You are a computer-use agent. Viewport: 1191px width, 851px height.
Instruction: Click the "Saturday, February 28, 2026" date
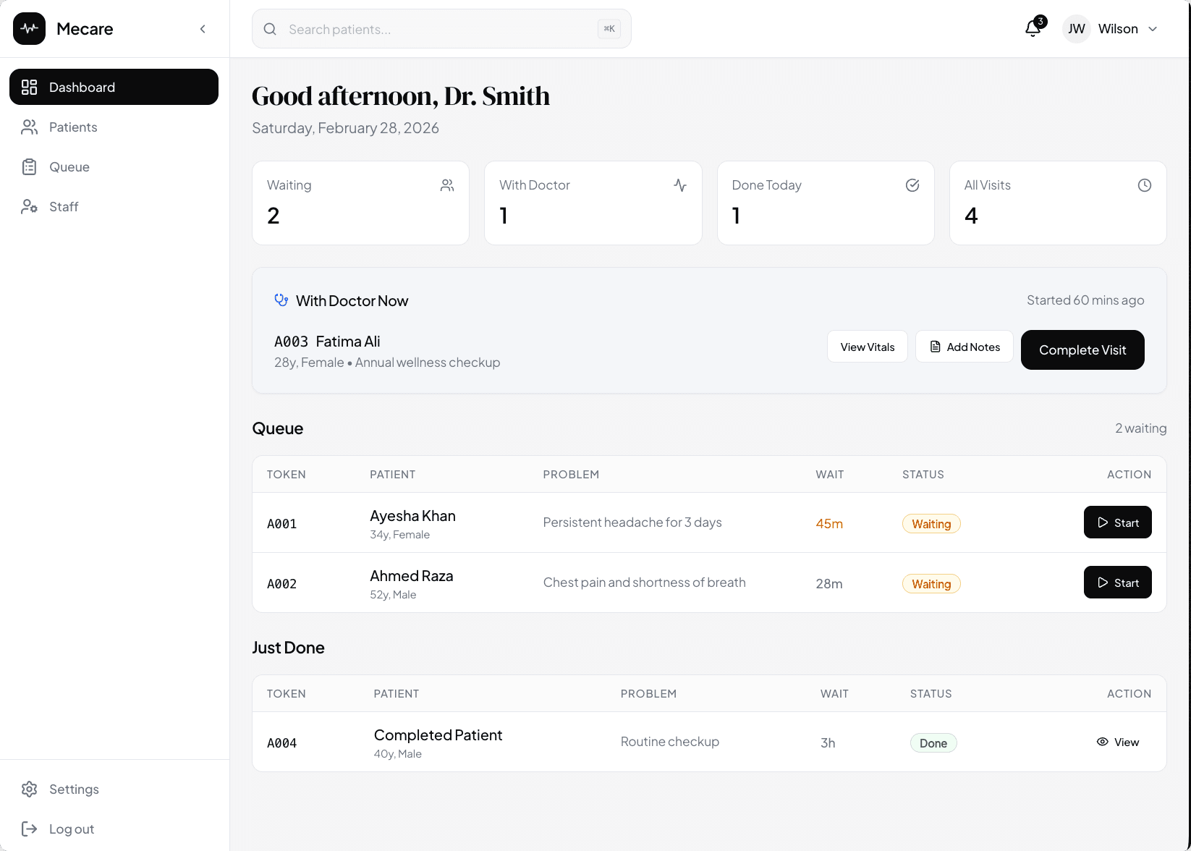pyautogui.click(x=345, y=128)
